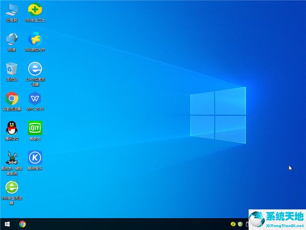
Task: Launch Chrome from the taskbar
Action: [x=22, y=224]
